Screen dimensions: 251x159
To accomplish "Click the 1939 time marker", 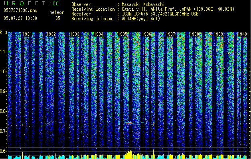I will pyautogui.click(x=218, y=34).
